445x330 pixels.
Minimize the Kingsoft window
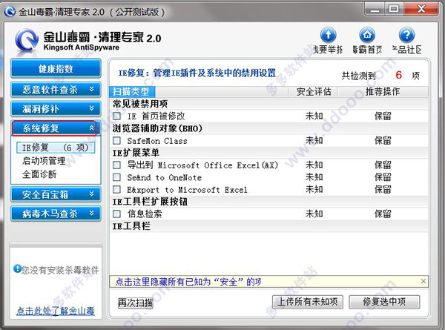tap(375, 9)
